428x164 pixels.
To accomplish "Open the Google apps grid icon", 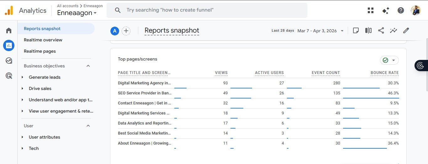I will [371, 10].
